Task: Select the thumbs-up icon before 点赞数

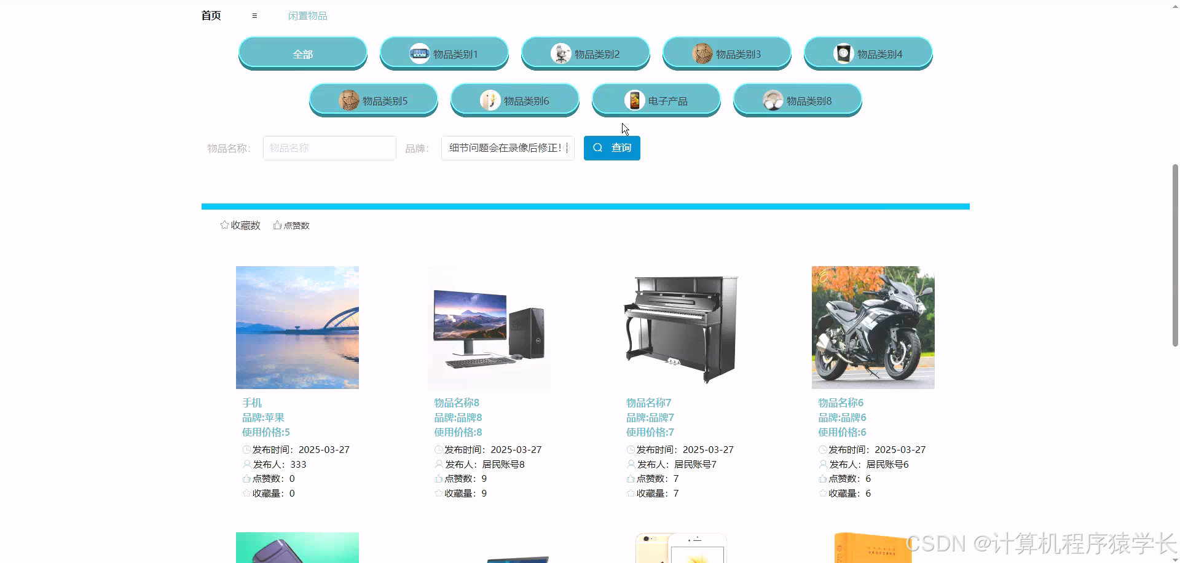Action: point(276,225)
